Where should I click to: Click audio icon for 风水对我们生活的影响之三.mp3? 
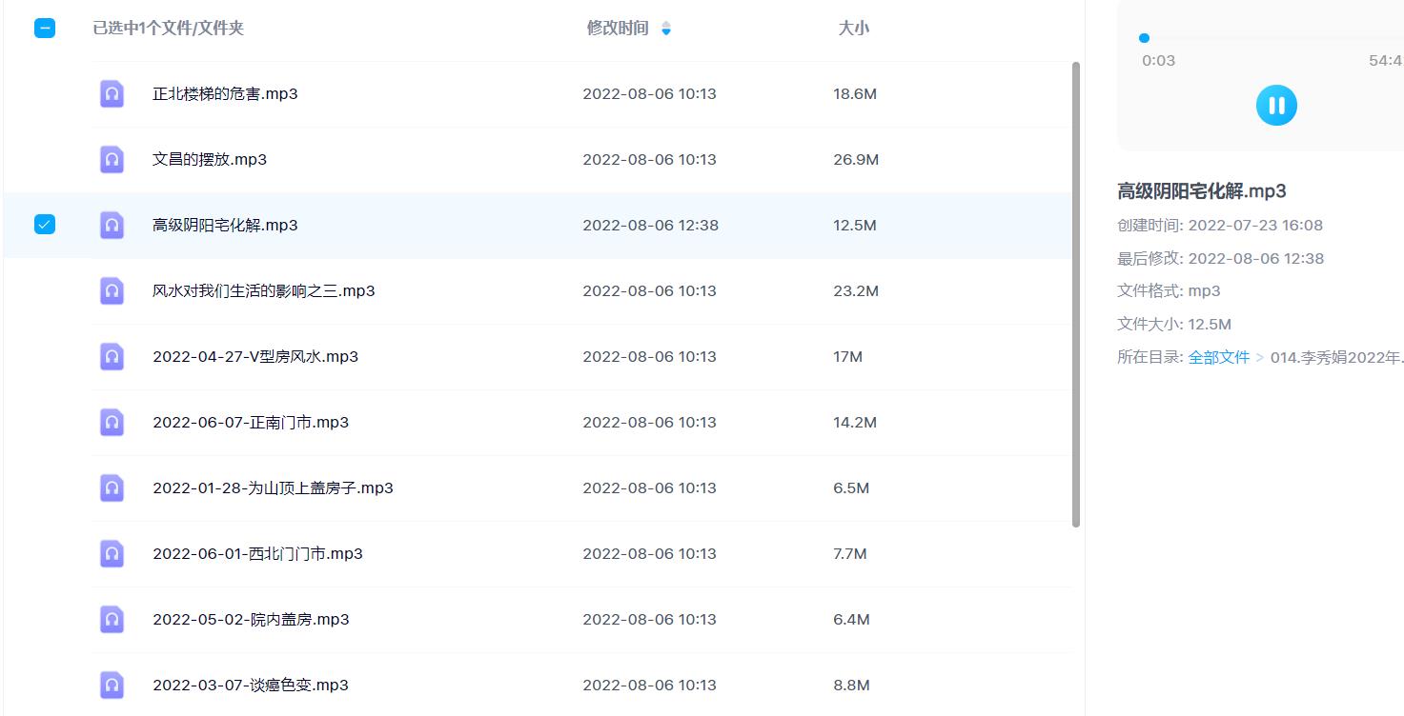coord(112,291)
